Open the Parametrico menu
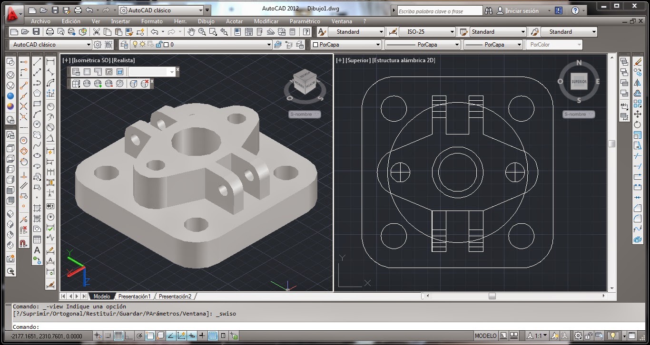Image resolution: width=650 pixels, height=345 pixels. tap(305, 21)
